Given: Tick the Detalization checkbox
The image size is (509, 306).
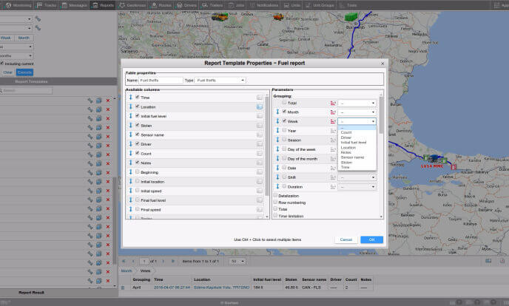Looking at the screenshot, I should (274, 195).
